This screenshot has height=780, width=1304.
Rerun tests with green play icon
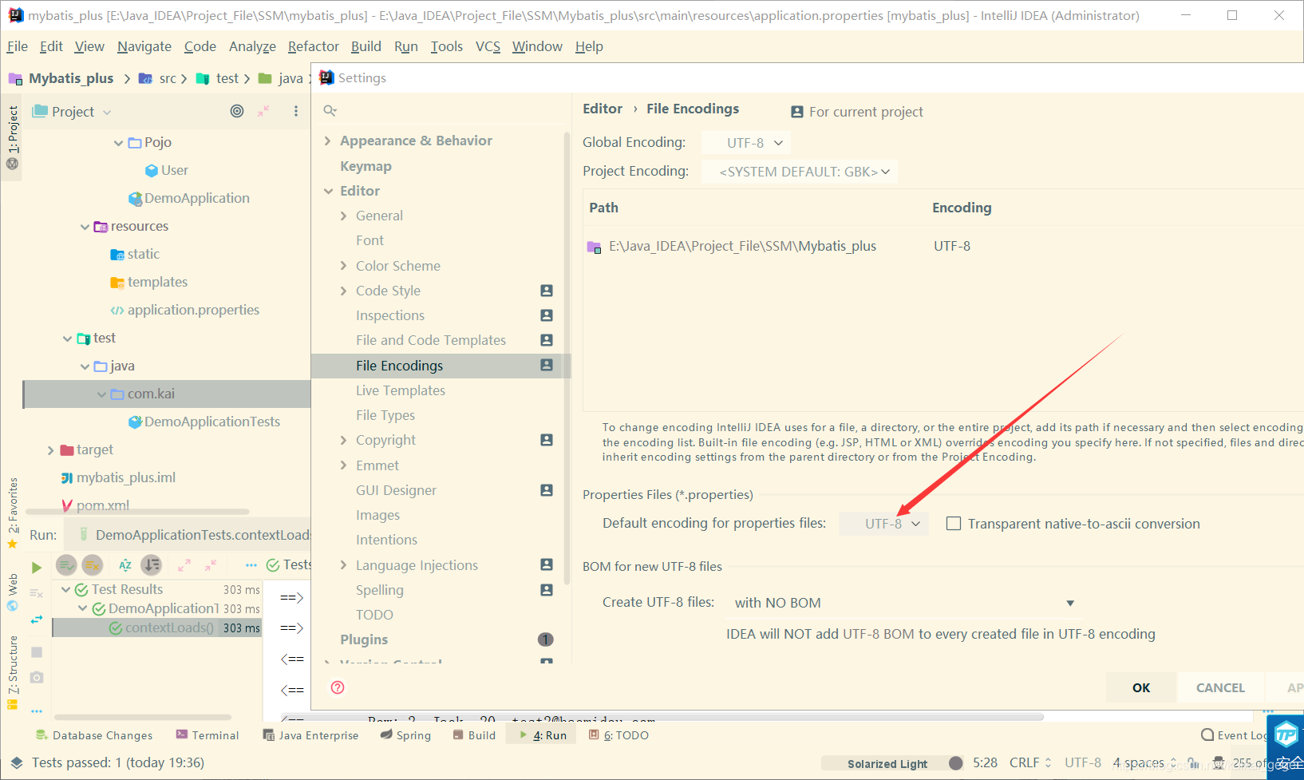point(37,568)
